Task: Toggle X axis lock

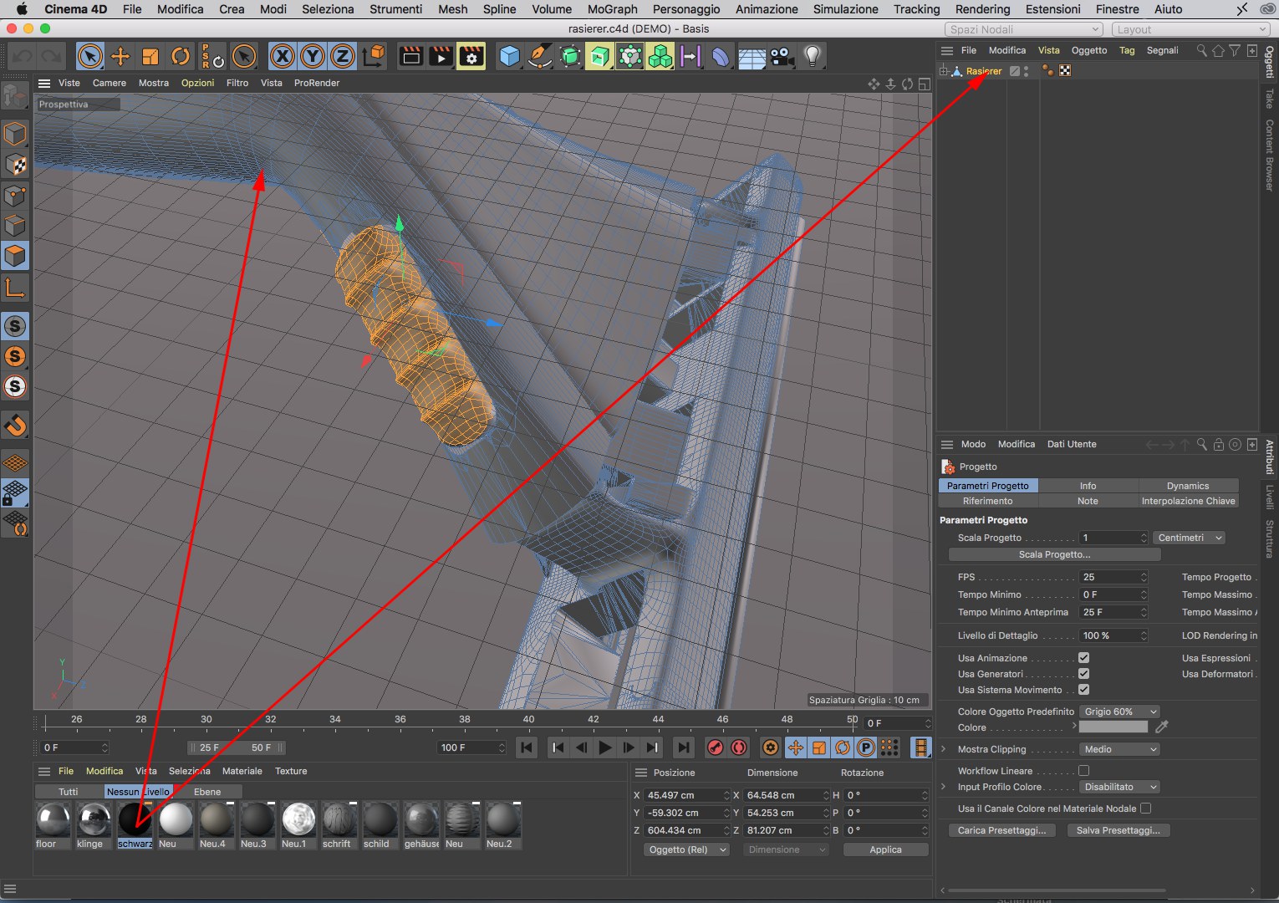Action: pyautogui.click(x=283, y=57)
